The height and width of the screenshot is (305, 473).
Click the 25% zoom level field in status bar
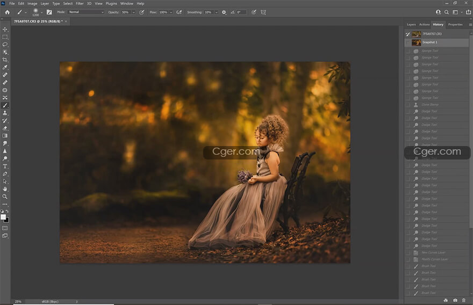(18, 301)
